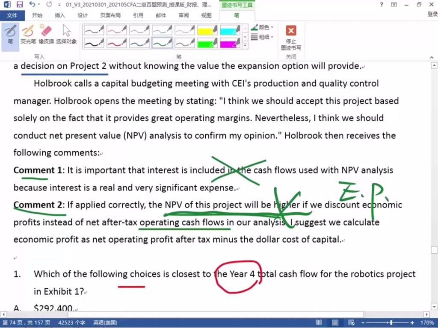Image resolution: width=438 pixels, height=328 pixels.
Task: Open the Word help question mark
Action: point(382,4)
